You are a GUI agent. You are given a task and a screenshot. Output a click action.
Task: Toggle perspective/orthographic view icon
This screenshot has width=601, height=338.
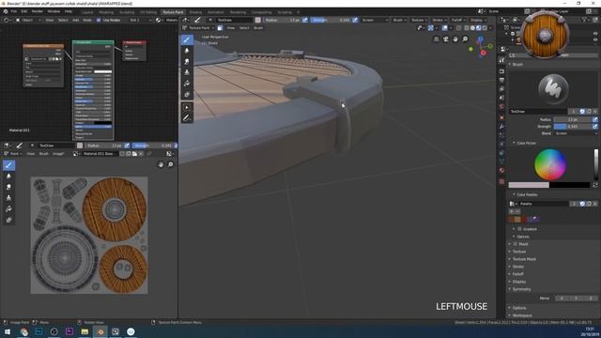436,38
